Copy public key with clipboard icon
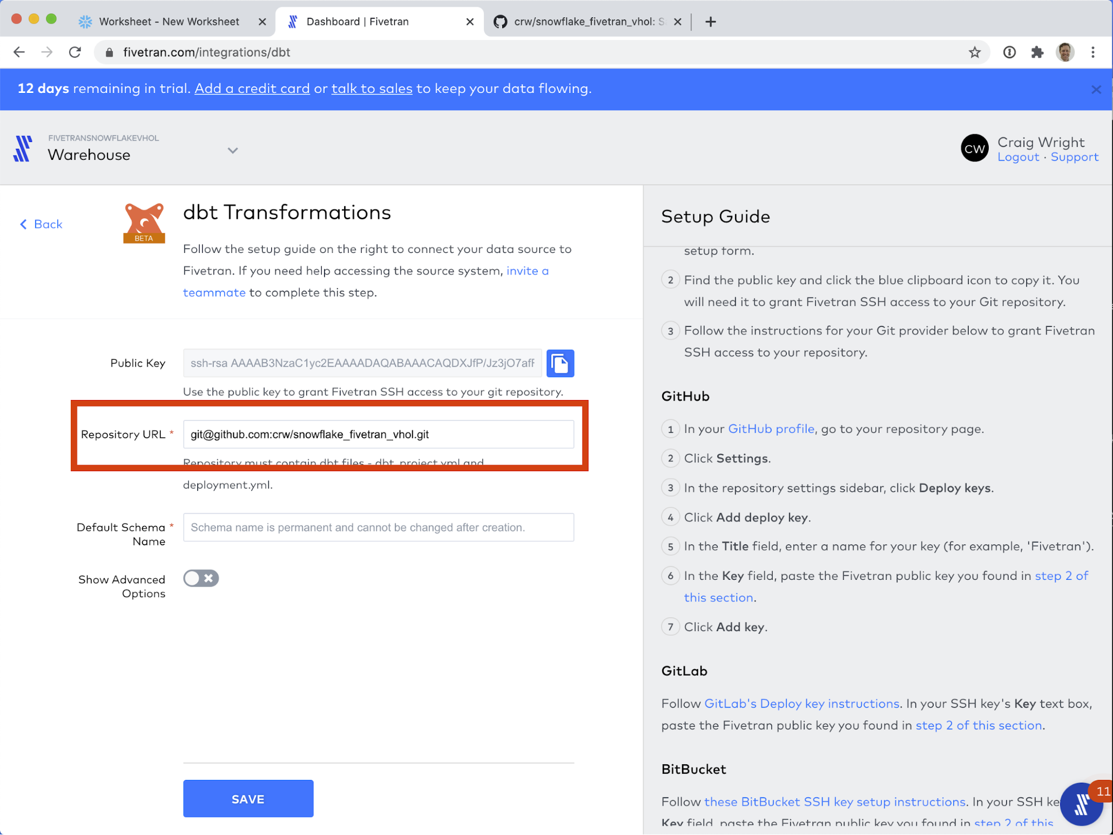Viewport: 1113px width, 835px height. point(560,363)
